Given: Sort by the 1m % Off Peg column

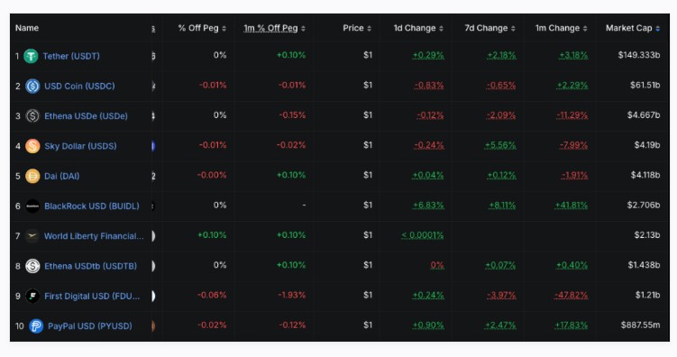Looking at the screenshot, I should [x=275, y=28].
